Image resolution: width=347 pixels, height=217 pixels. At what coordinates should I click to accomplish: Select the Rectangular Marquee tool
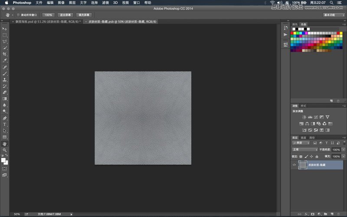pyautogui.click(x=5, y=35)
